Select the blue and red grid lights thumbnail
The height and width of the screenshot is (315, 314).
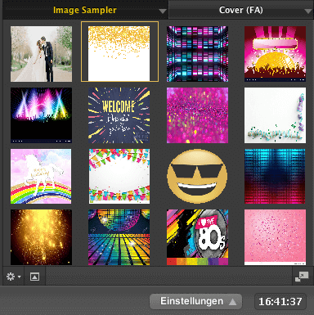(x=275, y=177)
